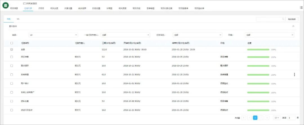Click the progress bar of the 2019-01-05 row
304x125 pixels.
(x=258, y=110)
